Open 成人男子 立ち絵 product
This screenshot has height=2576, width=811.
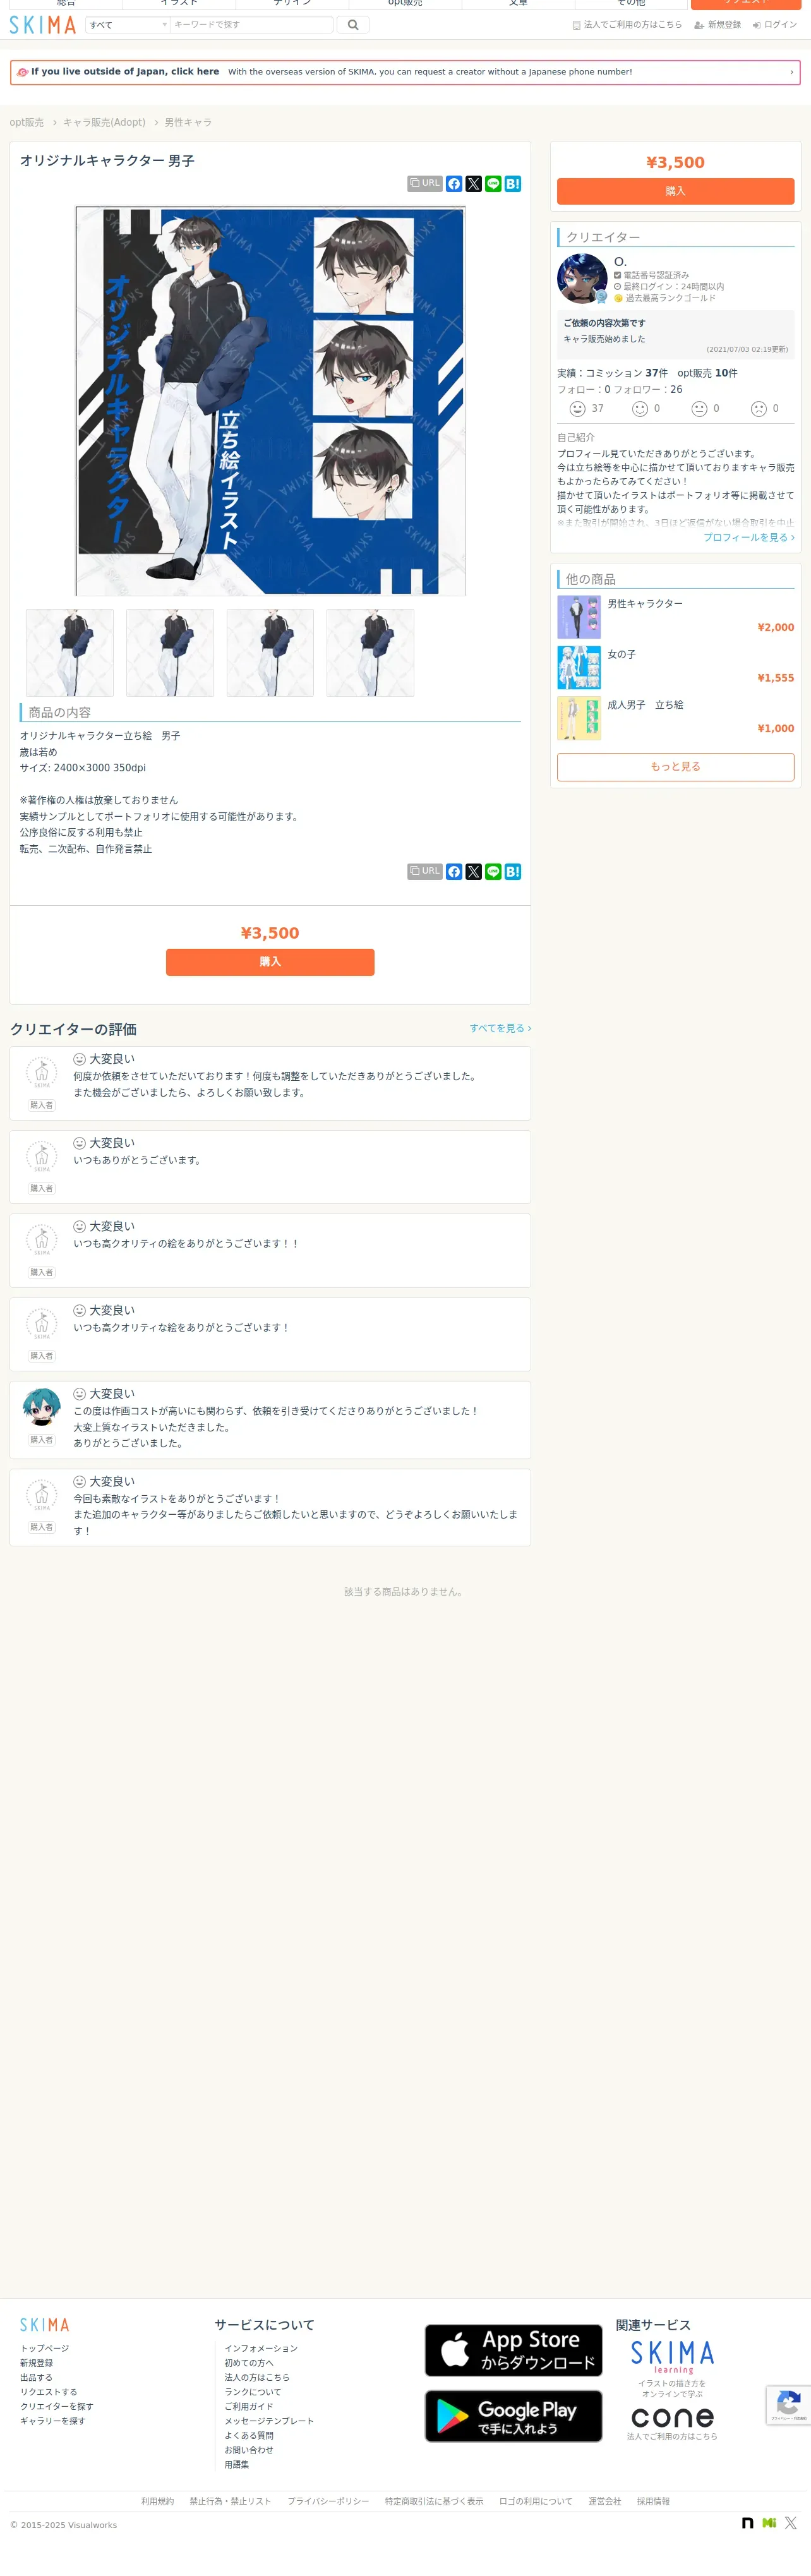tap(676, 718)
